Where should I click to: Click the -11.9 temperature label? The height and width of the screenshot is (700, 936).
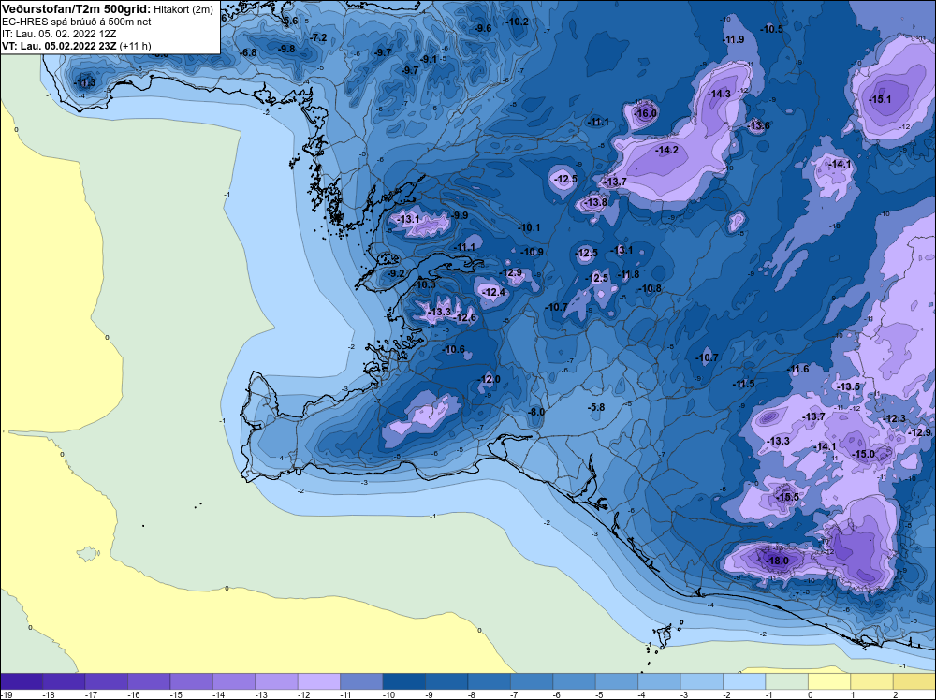pos(733,40)
